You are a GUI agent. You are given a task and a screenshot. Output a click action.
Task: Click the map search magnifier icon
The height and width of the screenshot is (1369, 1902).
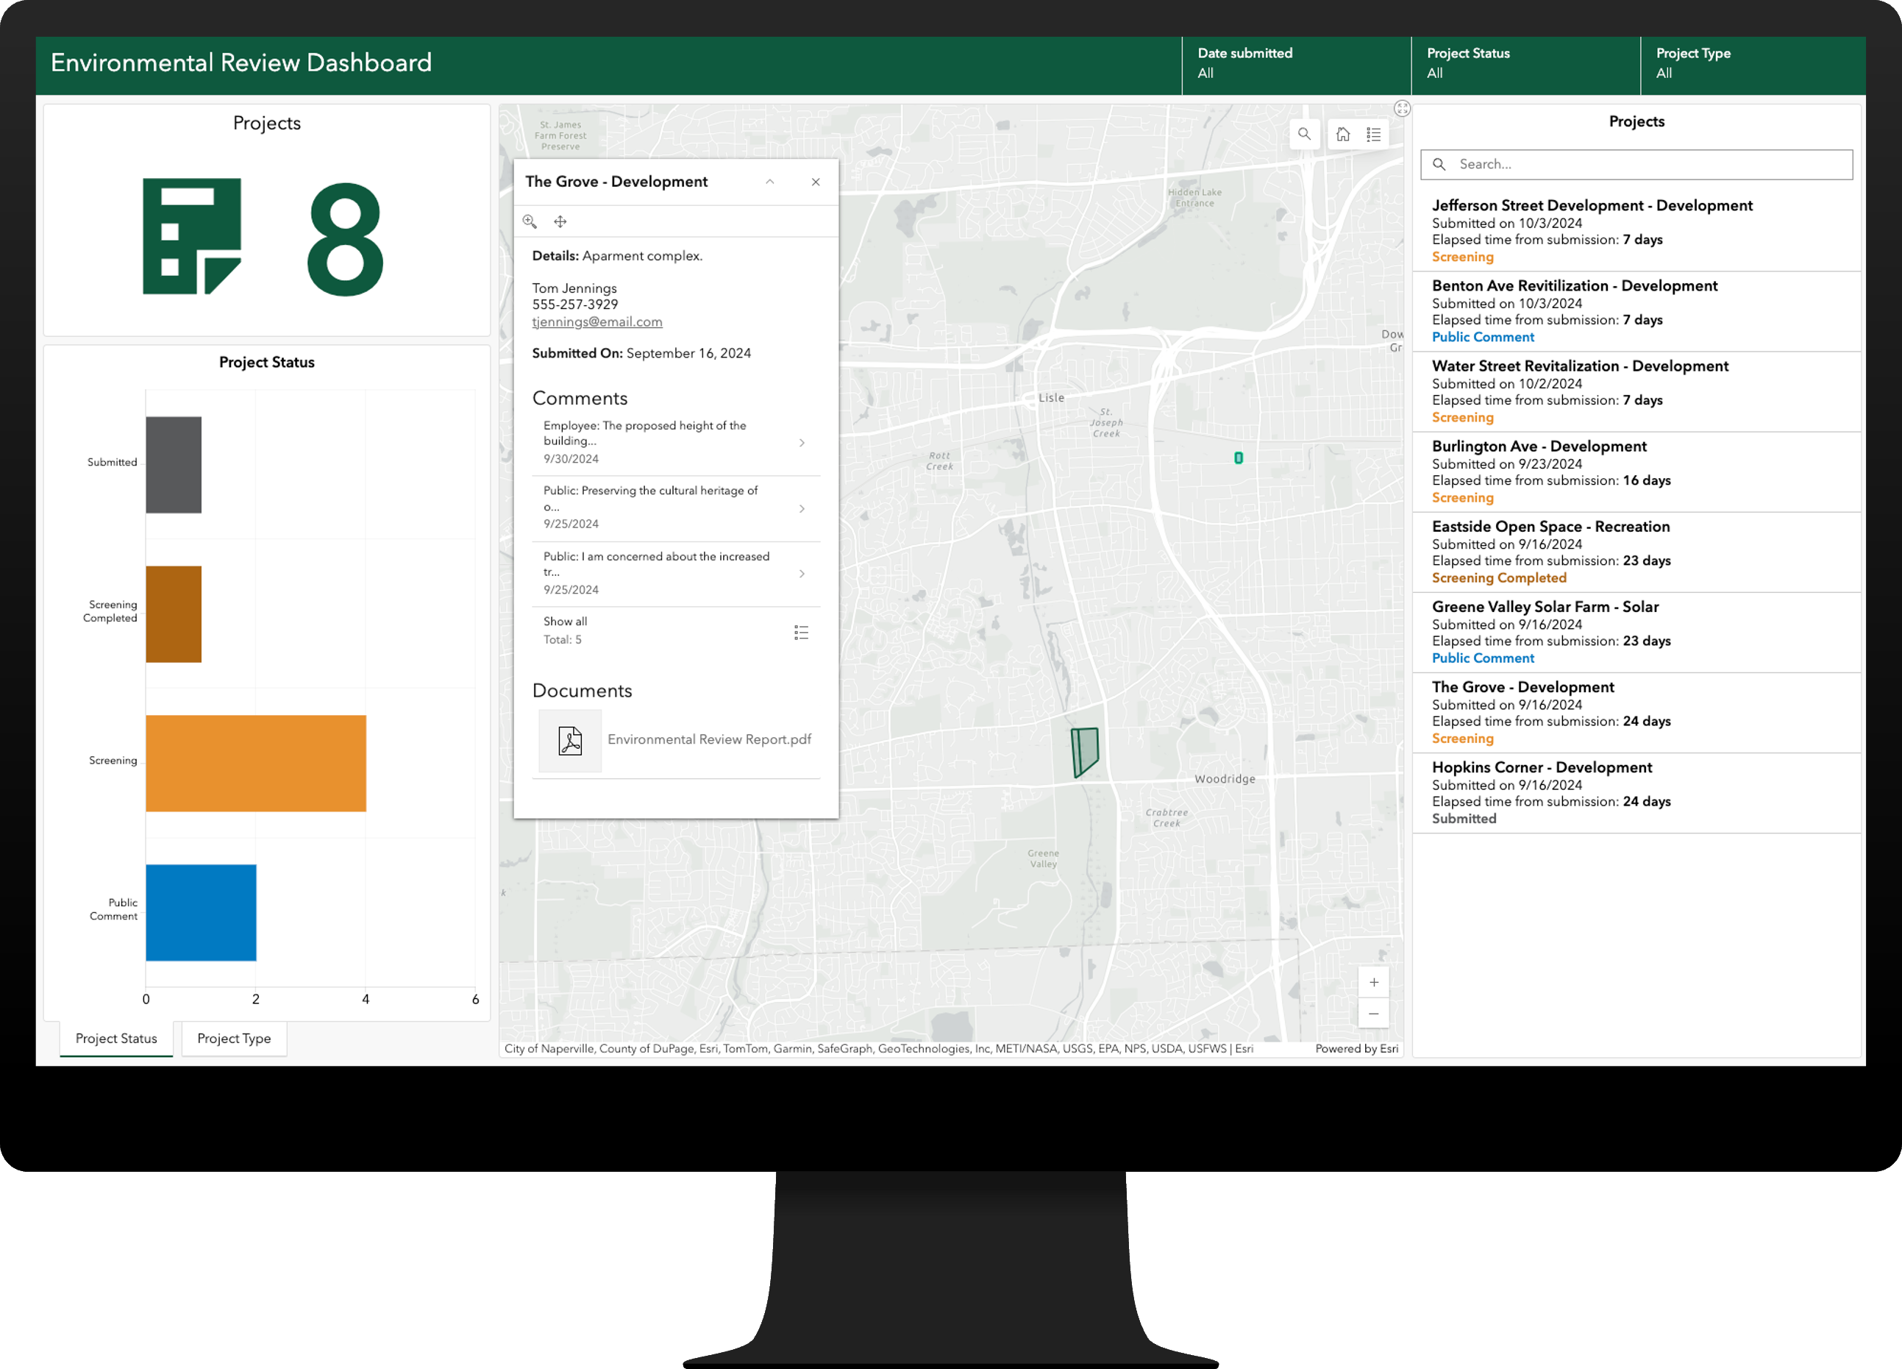point(1304,134)
